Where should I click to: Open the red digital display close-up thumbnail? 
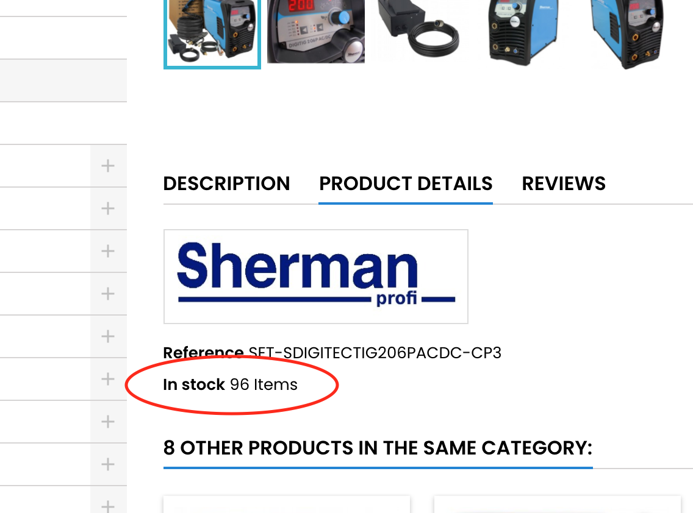tap(316, 30)
